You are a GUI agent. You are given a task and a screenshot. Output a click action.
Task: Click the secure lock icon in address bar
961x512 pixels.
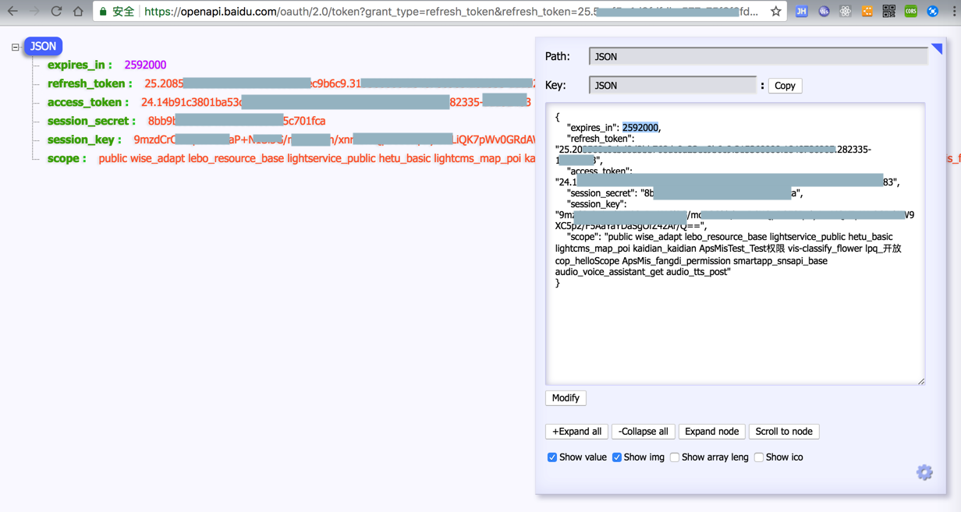click(x=102, y=12)
